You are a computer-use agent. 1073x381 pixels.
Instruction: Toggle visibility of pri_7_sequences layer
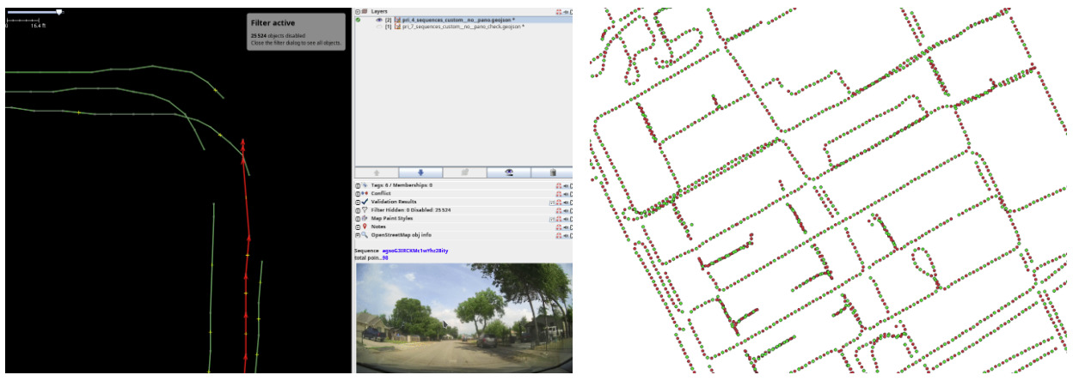(x=379, y=27)
